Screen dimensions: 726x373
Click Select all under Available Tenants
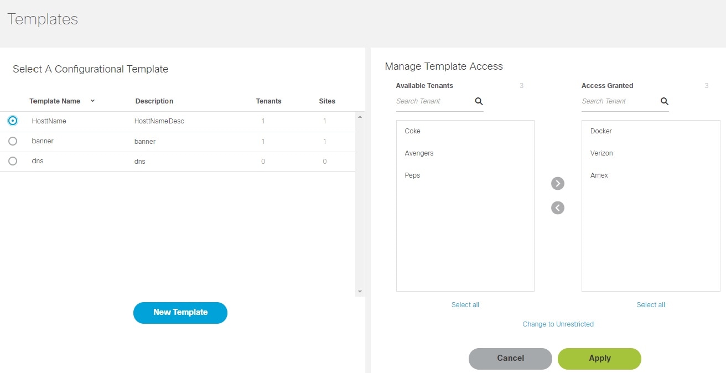[x=465, y=304]
